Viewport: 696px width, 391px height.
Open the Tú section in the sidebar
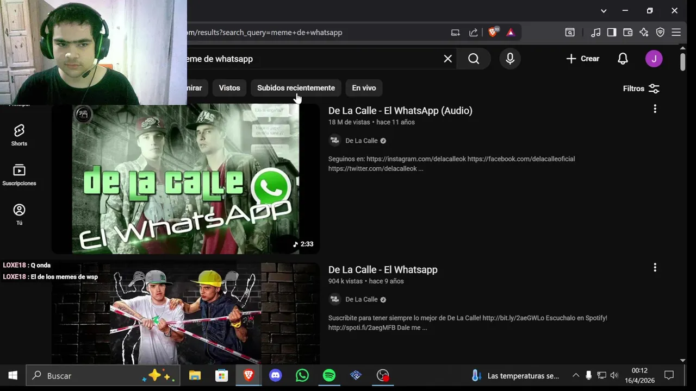click(19, 215)
